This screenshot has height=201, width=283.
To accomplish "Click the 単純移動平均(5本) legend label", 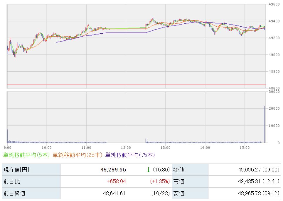I will click(x=26, y=155).
